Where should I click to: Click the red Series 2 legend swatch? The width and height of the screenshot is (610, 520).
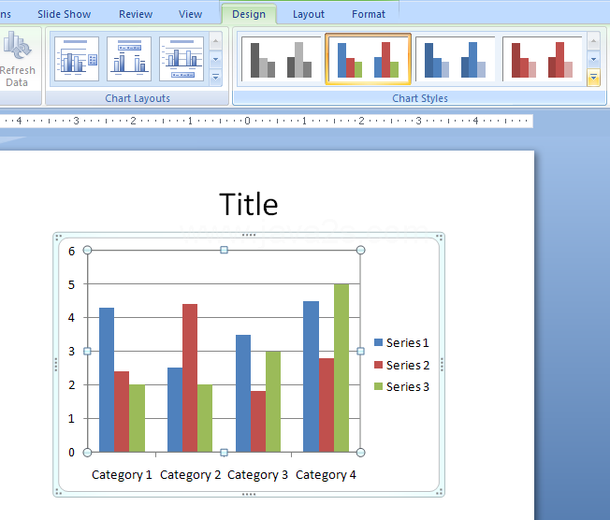coord(378,365)
